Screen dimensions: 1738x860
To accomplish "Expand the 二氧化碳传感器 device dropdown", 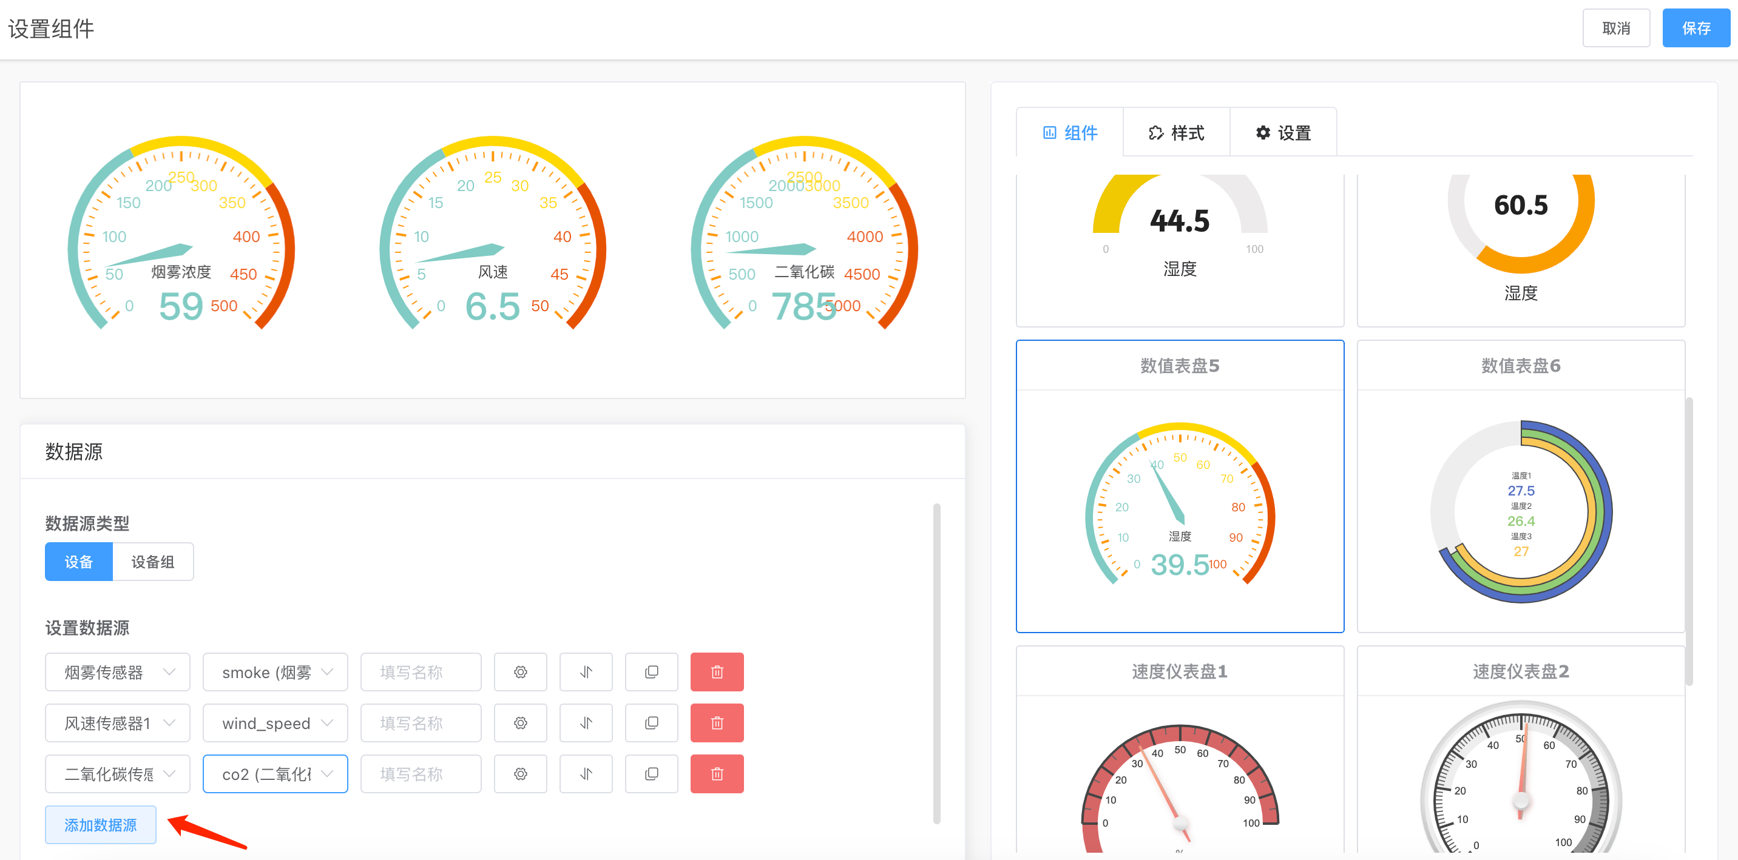I will (117, 774).
